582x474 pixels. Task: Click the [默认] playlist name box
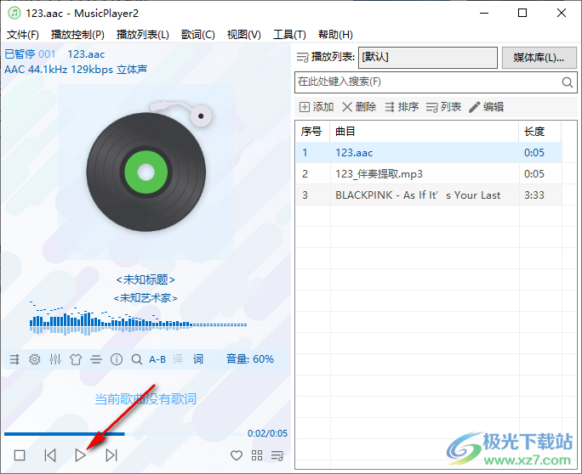tap(428, 58)
